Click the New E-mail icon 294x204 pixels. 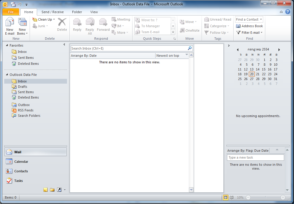click(10, 23)
